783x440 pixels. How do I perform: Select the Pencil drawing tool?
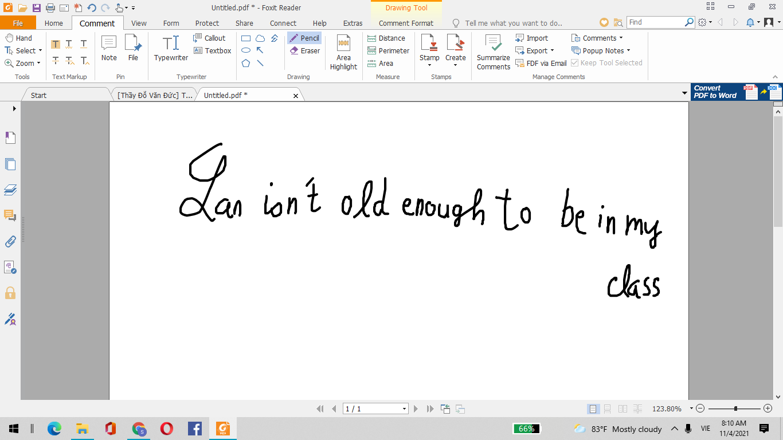(304, 38)
